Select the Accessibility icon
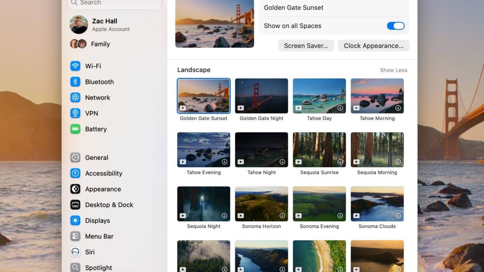The height and width of the screenshot is (272, 484). click(x=75, y=173)
